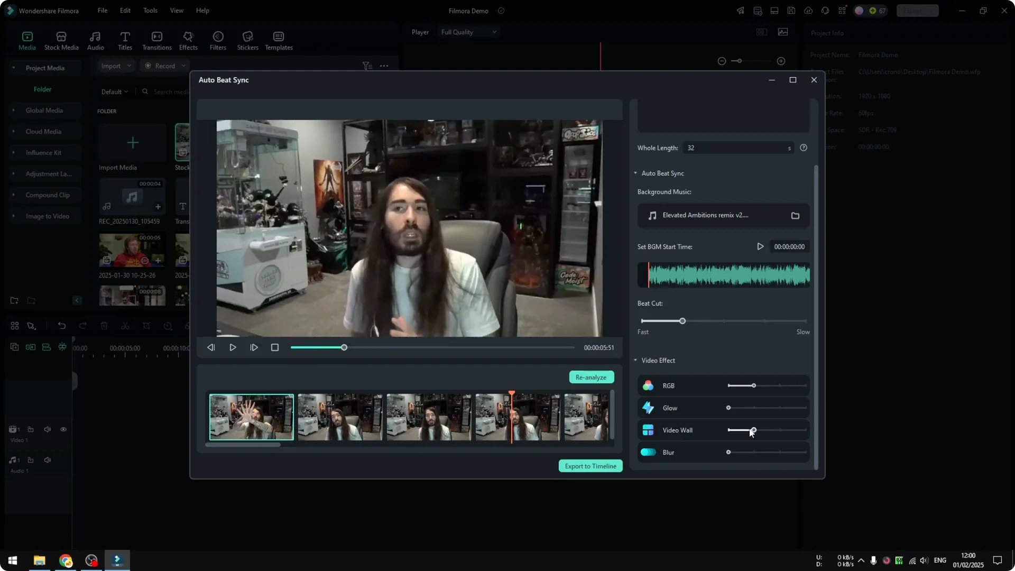Click the Undo icon in timeline toolbar
This screenshot has width=1015, height=571.
click(62, 326)
